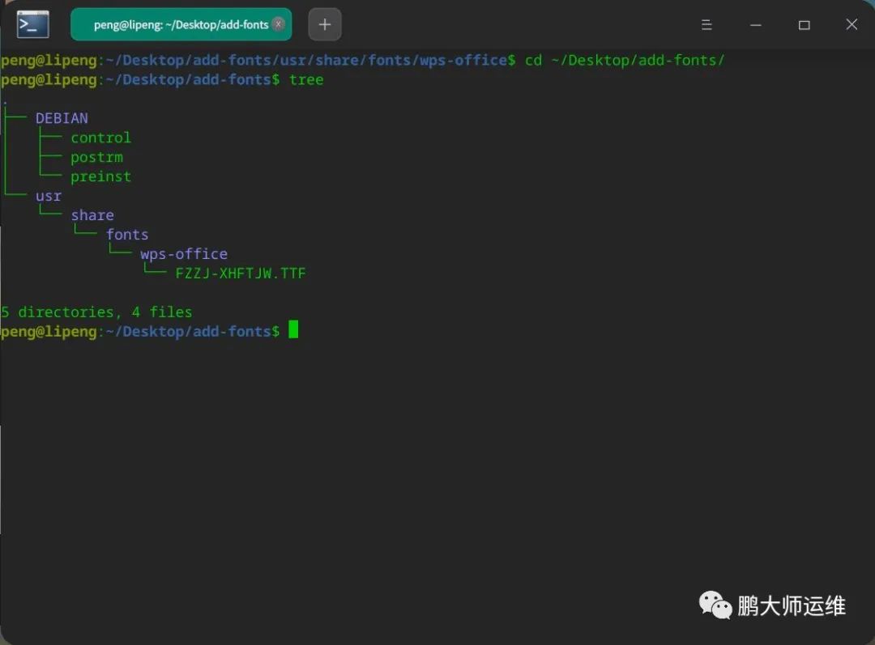This screenshot has height=645, width=875.
Task: Click the 'tree' command text
Action: coord(306,80)
